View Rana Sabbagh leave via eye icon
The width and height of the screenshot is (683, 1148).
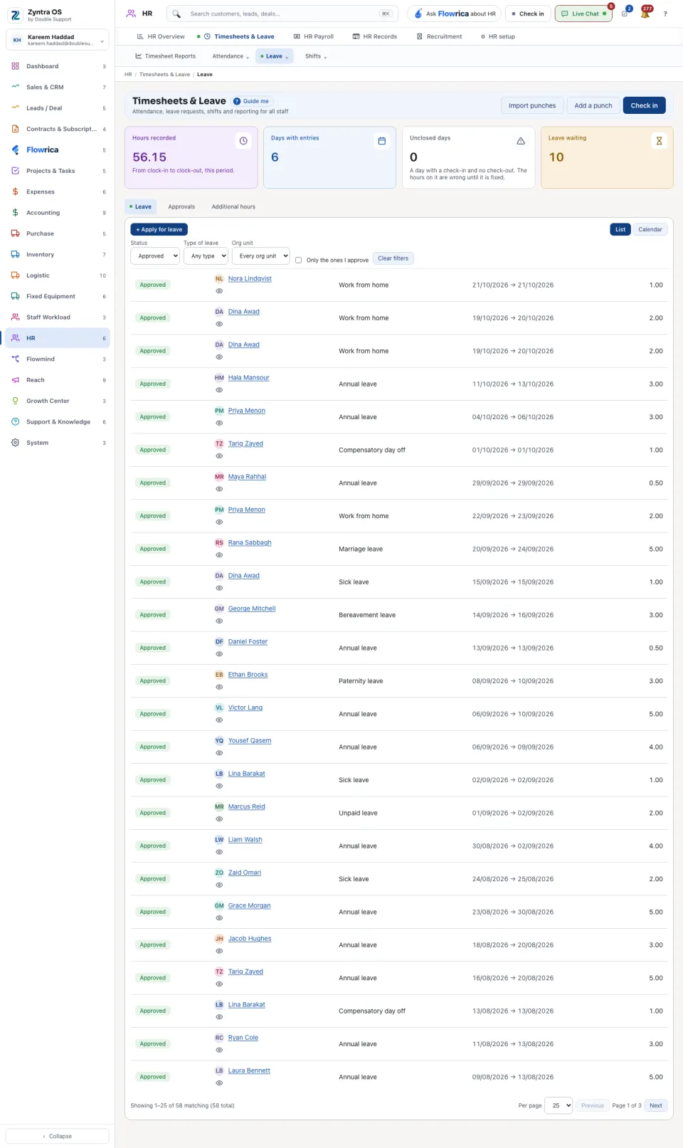[x=219, y=554]
